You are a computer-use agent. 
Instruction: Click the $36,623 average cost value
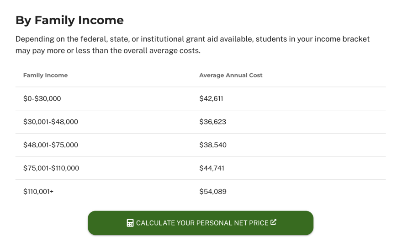tap(212, 122)
